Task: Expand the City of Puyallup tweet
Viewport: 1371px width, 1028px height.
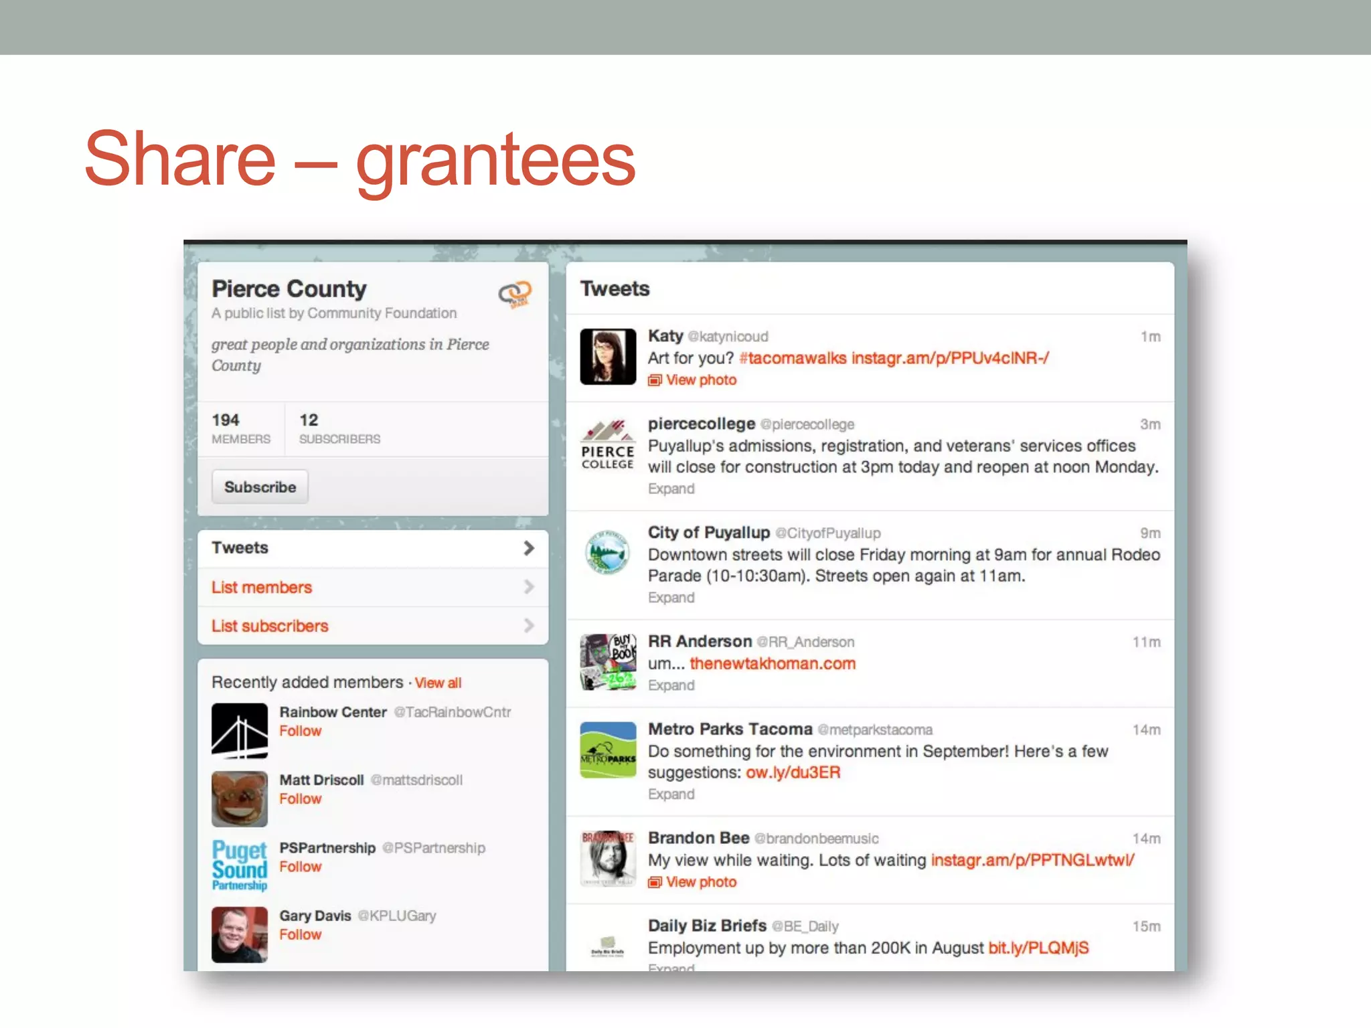Action: 671,598
